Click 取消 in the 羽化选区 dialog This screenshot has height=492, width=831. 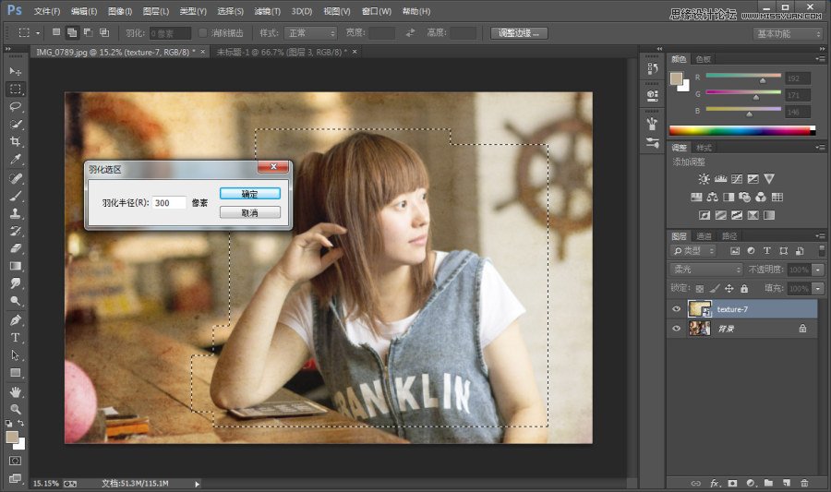tap(249, 213)
